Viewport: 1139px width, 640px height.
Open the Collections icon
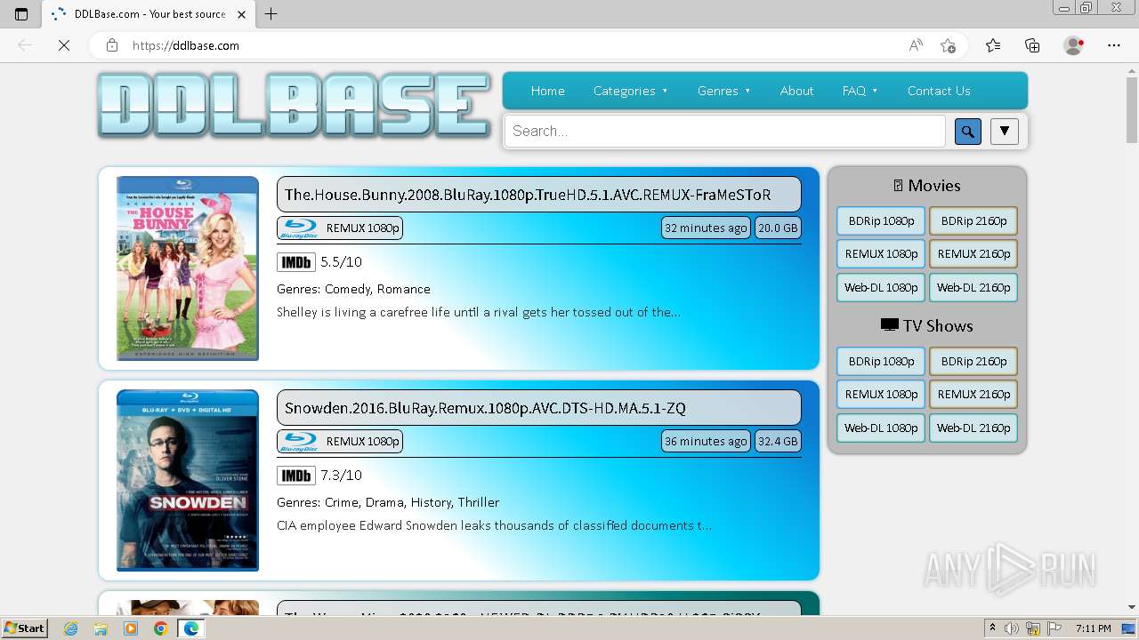[x=1032, y=45]
